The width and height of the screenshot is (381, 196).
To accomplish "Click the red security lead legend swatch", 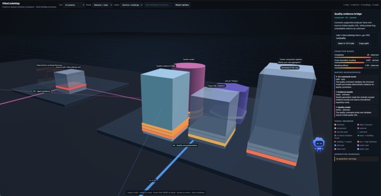I will click(335, 132).
